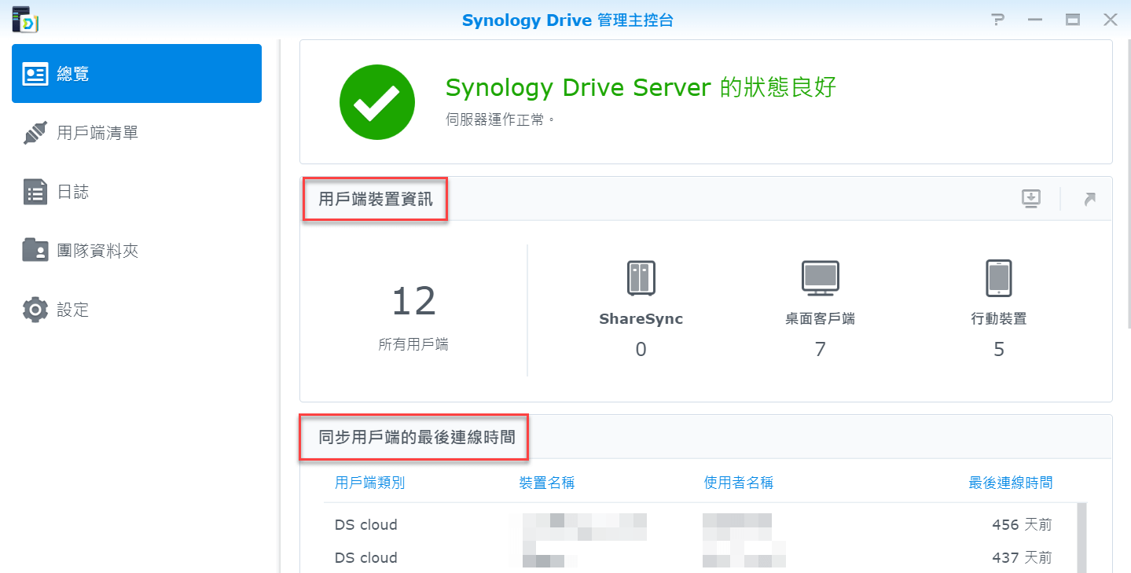Click the green checkmark status icon
The width and height of the screenshot is (1131, 573).
point(377,102)
